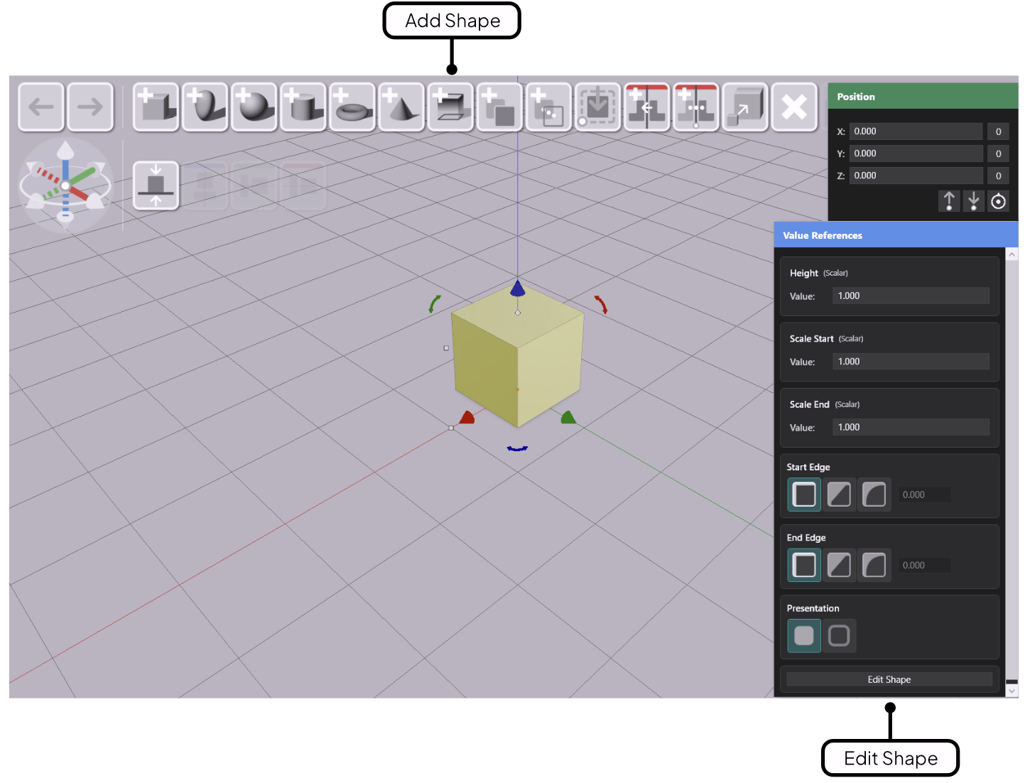Viewport: 1030px width, 783px height.
Task: Click the move-up arrow icon in the Position panel
Action: pos(949,201)
